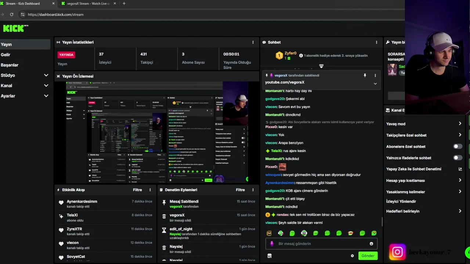Click the gold rank 1 badge next to Zyfer0
Viewport: 470px width, 264px height.
(279, 56)
